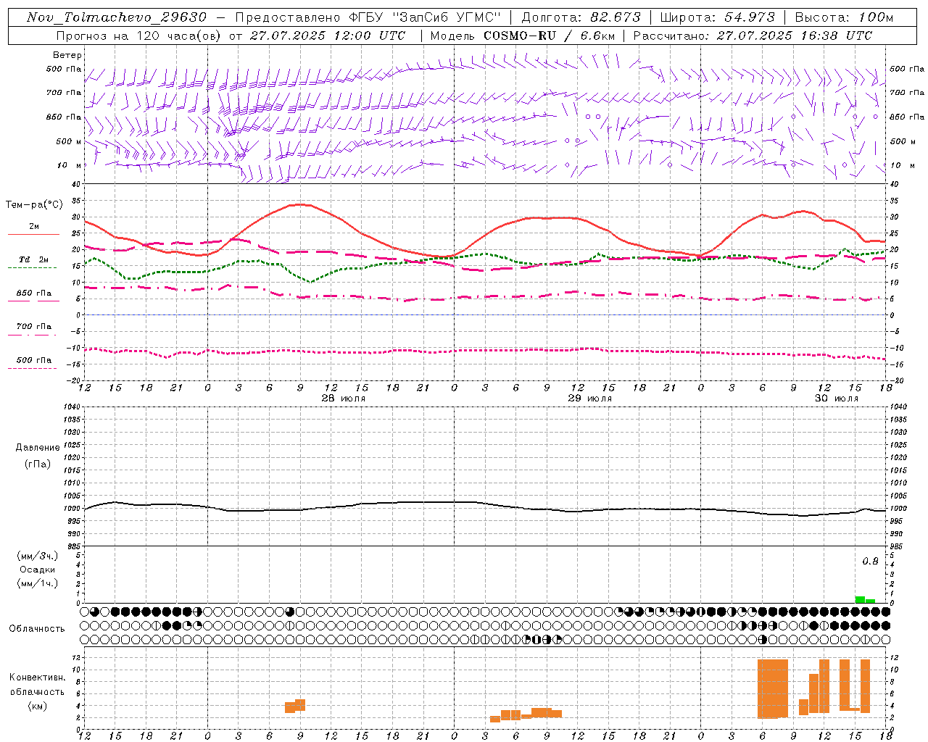
Task: Click the (км) convective height unit label
Action: 38,706
